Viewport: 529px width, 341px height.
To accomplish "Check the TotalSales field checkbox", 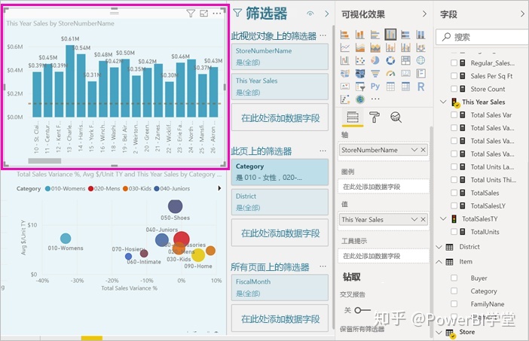I will point(454,193).
